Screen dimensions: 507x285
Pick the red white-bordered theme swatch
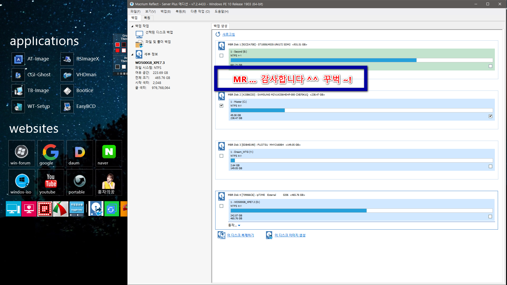point(118,45)
